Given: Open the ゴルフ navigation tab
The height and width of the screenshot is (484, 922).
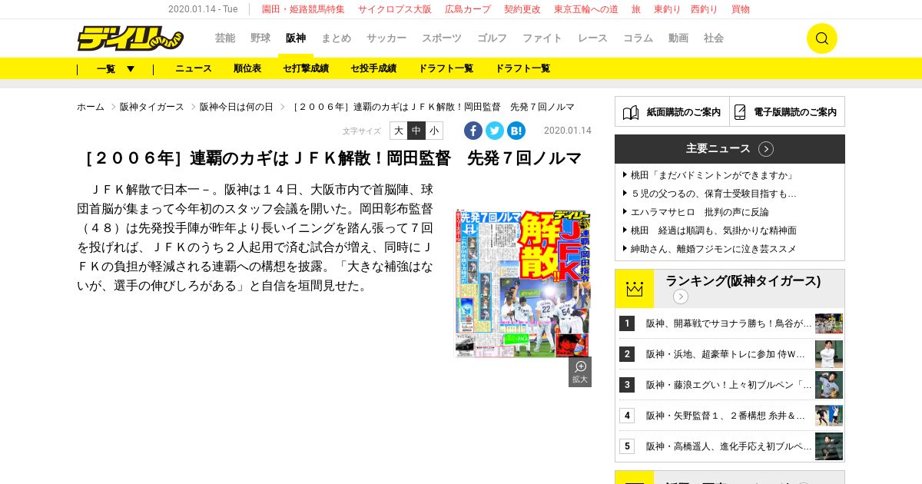Looking at the screenshot, I should (x=493, y=38).
